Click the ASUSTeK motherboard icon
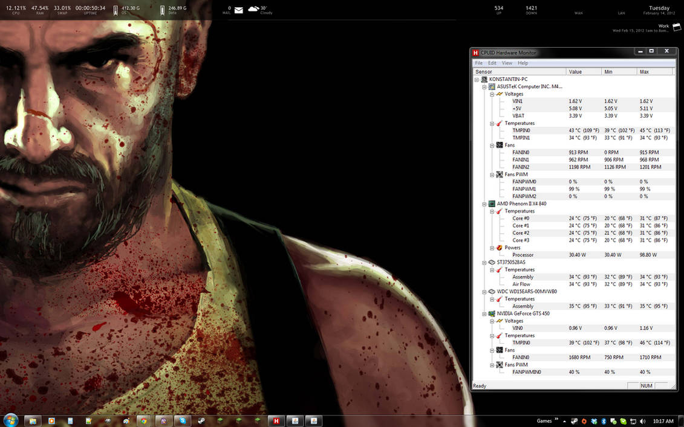This screenshot has width=684, height=427. (492, 87)
